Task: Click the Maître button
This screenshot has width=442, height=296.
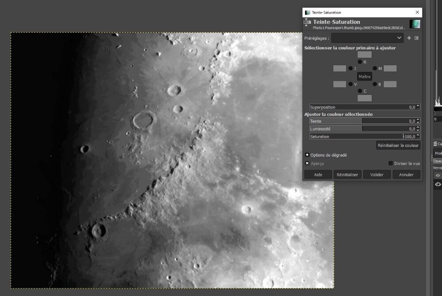Action: [365, 76]
